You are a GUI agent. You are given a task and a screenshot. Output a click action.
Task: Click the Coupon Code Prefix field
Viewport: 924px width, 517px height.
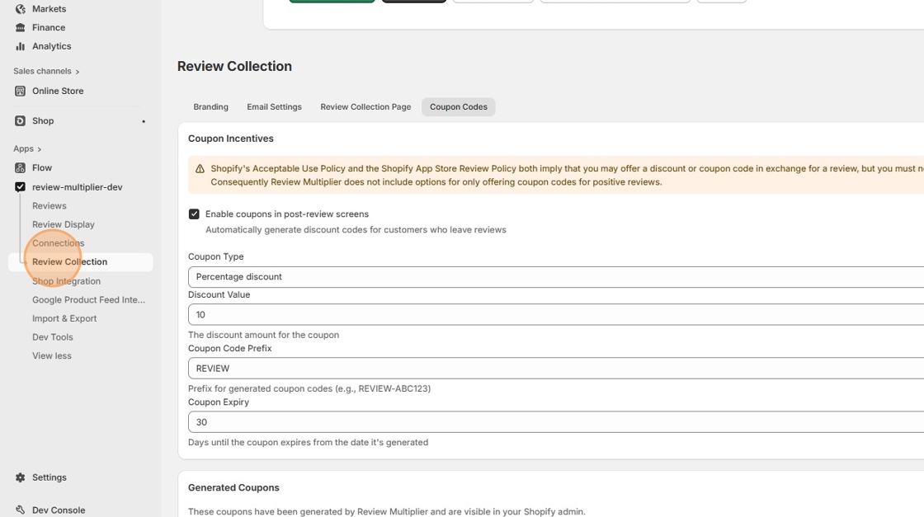tap(556, 369)
